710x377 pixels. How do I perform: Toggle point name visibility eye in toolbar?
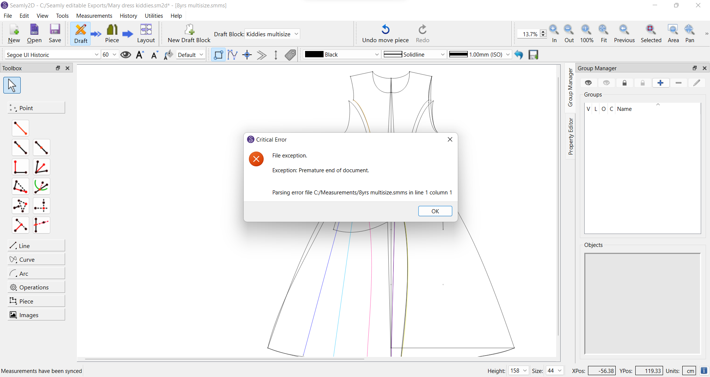coord(126,55)
